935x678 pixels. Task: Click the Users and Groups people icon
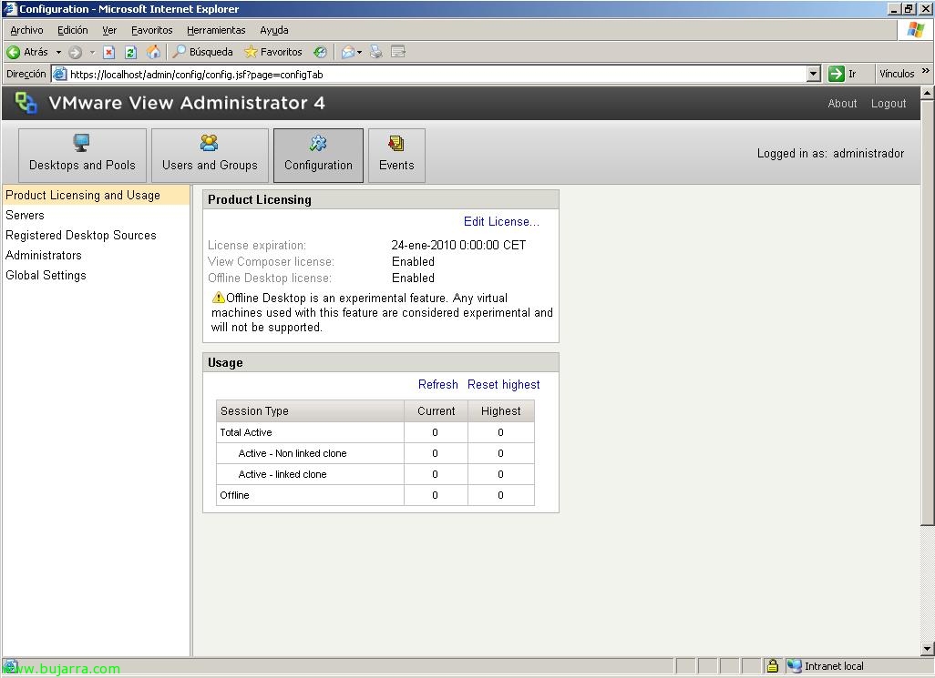(x=210, y=143)
